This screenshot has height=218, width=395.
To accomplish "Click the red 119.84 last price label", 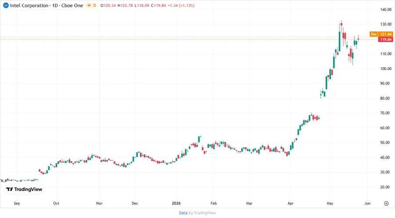I will tap(386, 39).
